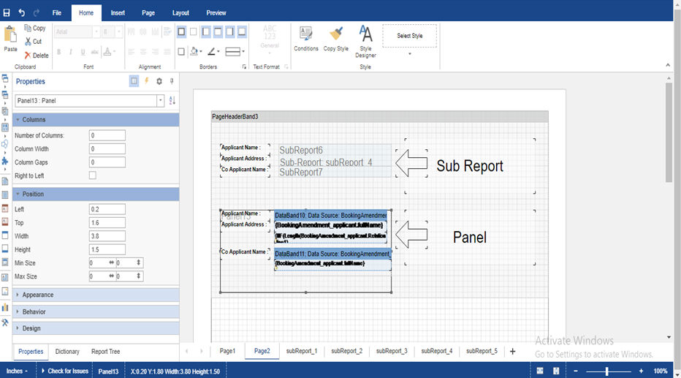Click the Number of Columns input field

tap(107, 135)
